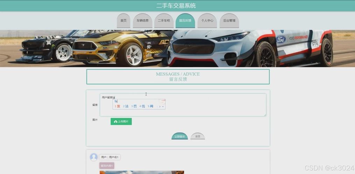Open the 个人中心 tab
Viewport: 355px width, 174px height.
(x=207, y=21)
